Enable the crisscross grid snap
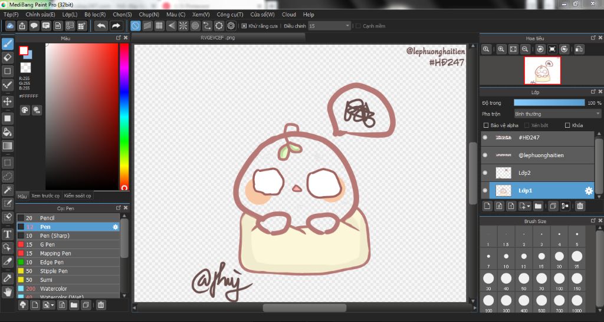Screen dimensions: 604x322 click(159, 26)
